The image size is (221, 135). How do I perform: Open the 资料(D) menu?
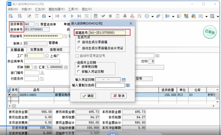[13, 9]
